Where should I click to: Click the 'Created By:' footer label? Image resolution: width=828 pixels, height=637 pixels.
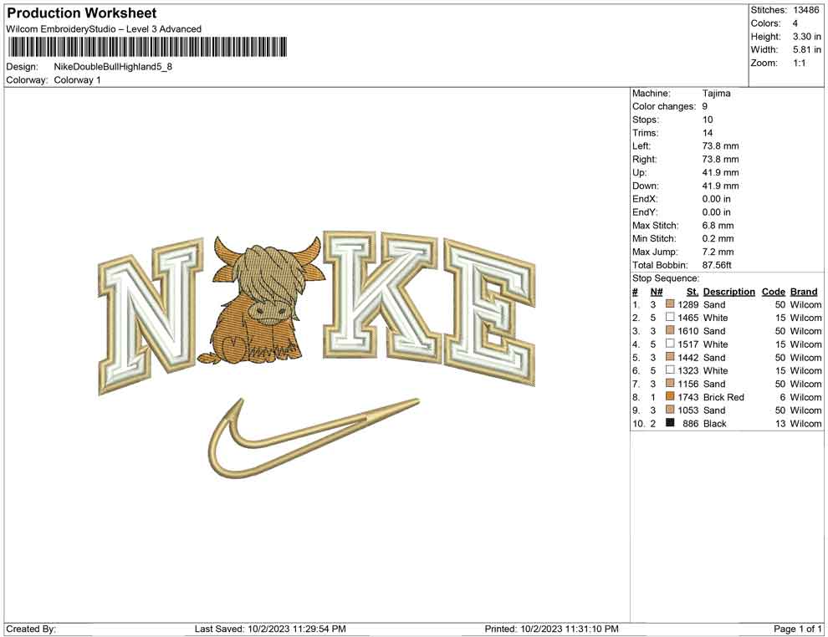click(x=31, y=628)
